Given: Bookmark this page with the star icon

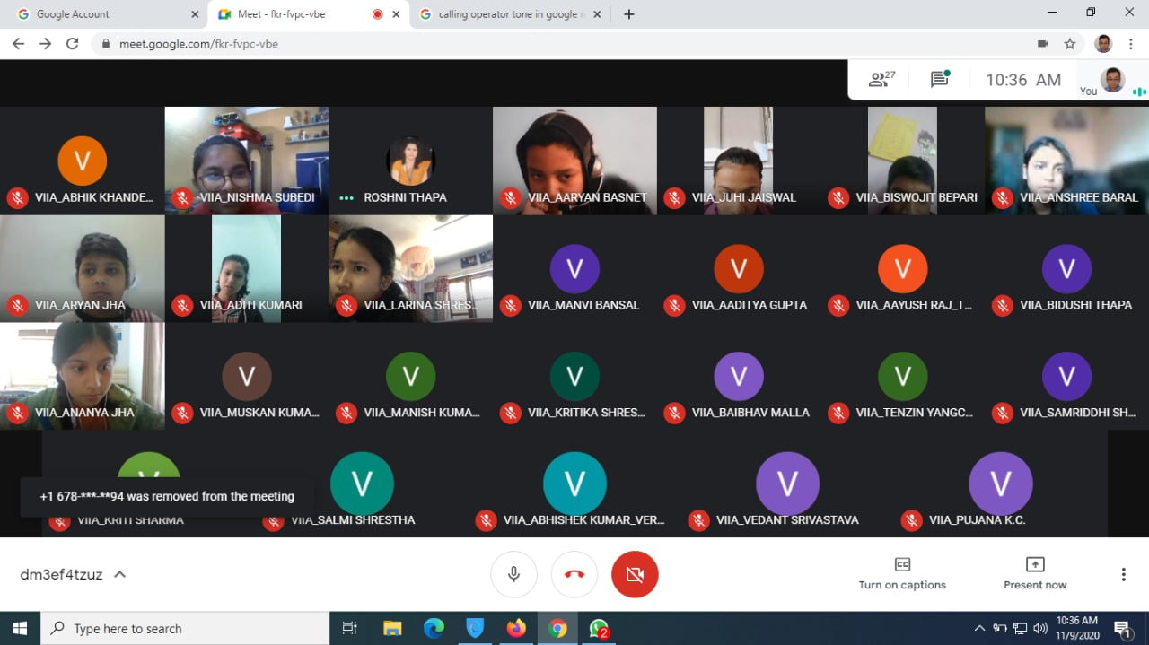Looking at the screenshot, I should click(x=1069, y=43).
